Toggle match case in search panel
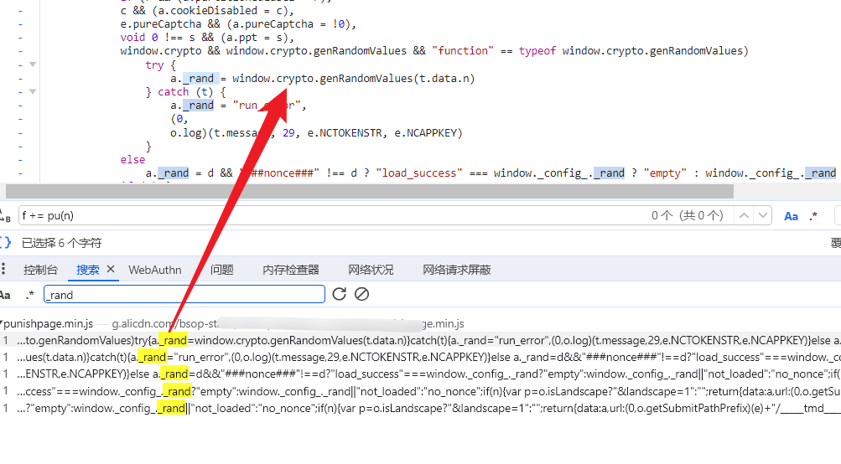 [5, 295]
